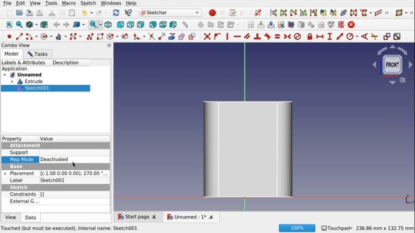Click the Constraints property value
This screenshot has width=415, height=233.
coord(75,194)
